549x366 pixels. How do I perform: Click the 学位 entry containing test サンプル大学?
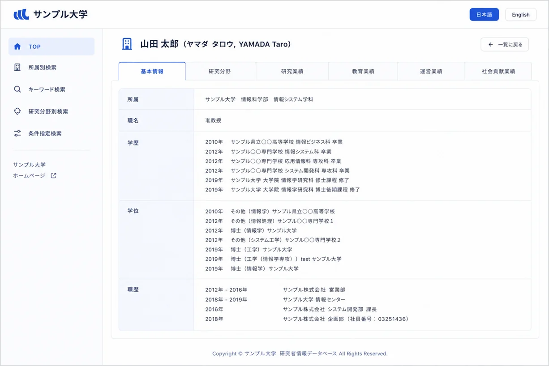(286, 259)
